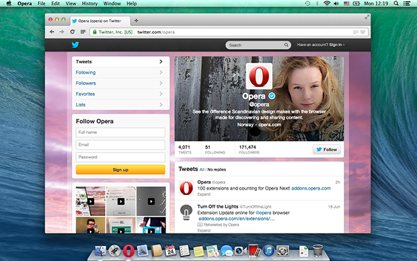Expand the Tweets sidebar chevron
Image resolution: width=417 pixels, height=261 pixels.
[x=161, y=61]
